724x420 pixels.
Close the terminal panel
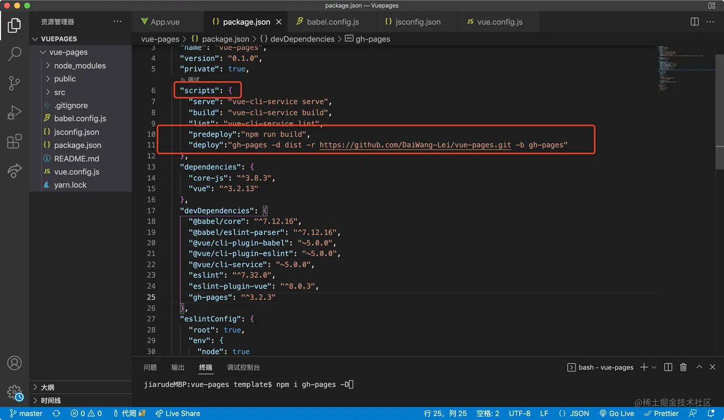(x=713, y=367)
